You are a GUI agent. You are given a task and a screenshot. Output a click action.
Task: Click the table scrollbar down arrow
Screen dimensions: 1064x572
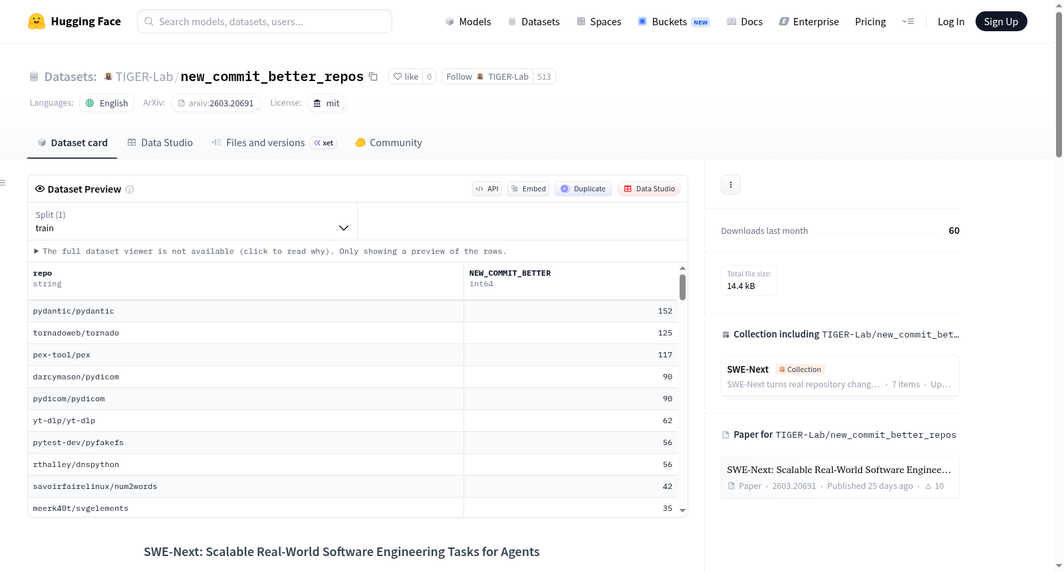coord(682,511)
